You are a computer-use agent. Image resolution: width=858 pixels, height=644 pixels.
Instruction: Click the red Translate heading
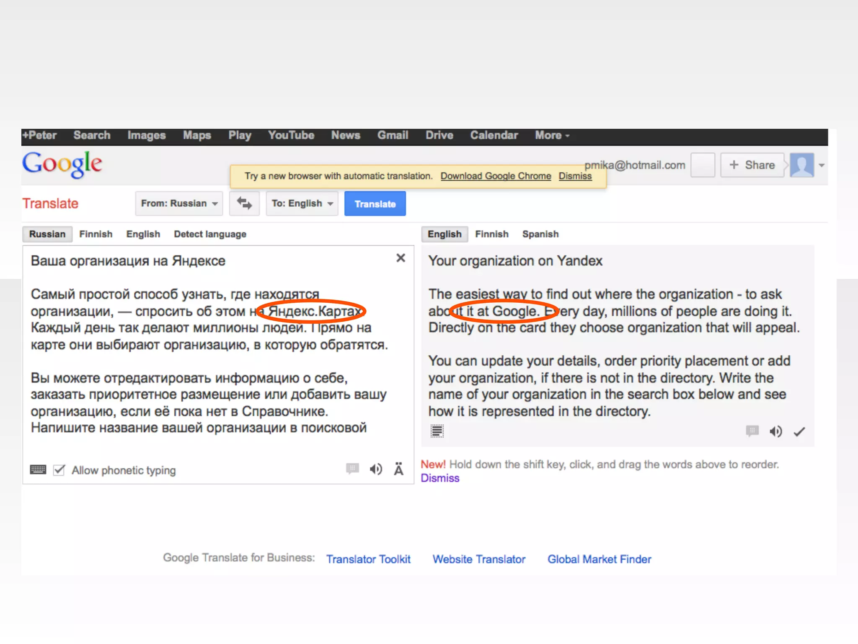(x=50, y=203)
